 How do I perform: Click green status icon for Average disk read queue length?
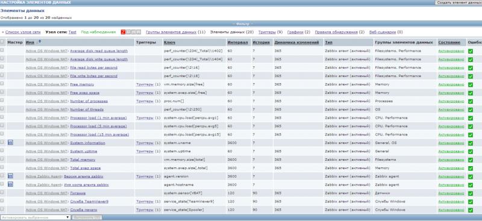click(x=471, y=51)
